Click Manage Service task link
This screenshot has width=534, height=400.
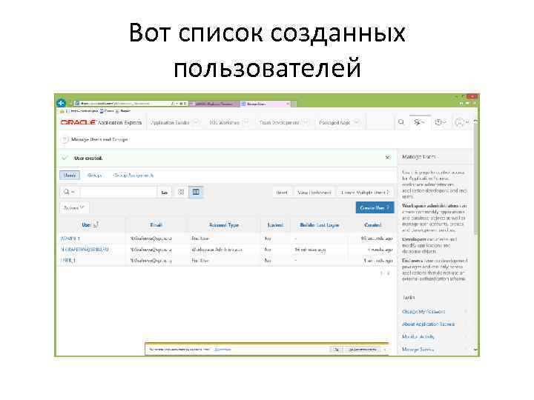pos(418,350)
